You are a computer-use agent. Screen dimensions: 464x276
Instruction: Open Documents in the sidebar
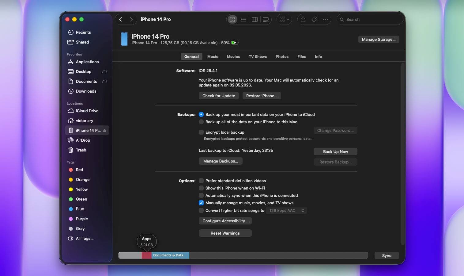pyautogui.click(x=87, y=81)
